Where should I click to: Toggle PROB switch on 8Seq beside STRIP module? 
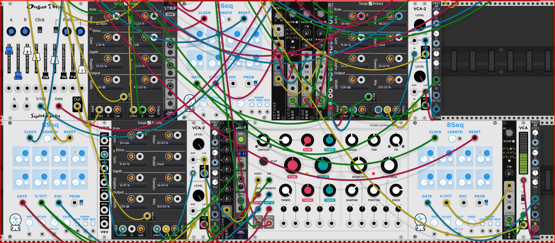[x=255, y=83]
